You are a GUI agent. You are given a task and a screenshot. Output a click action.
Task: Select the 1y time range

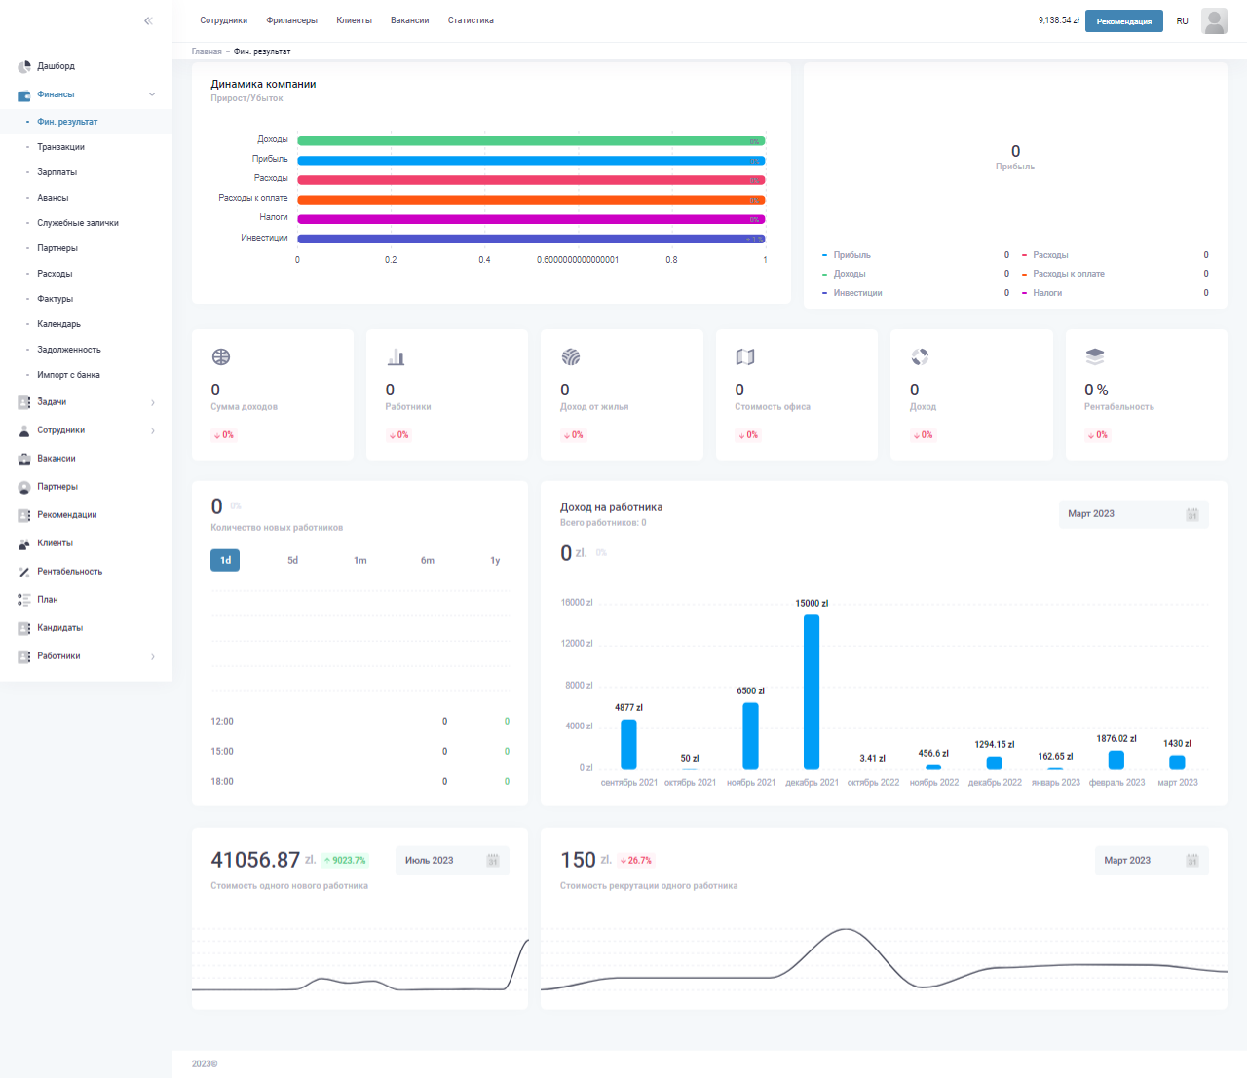coord(495,560)
